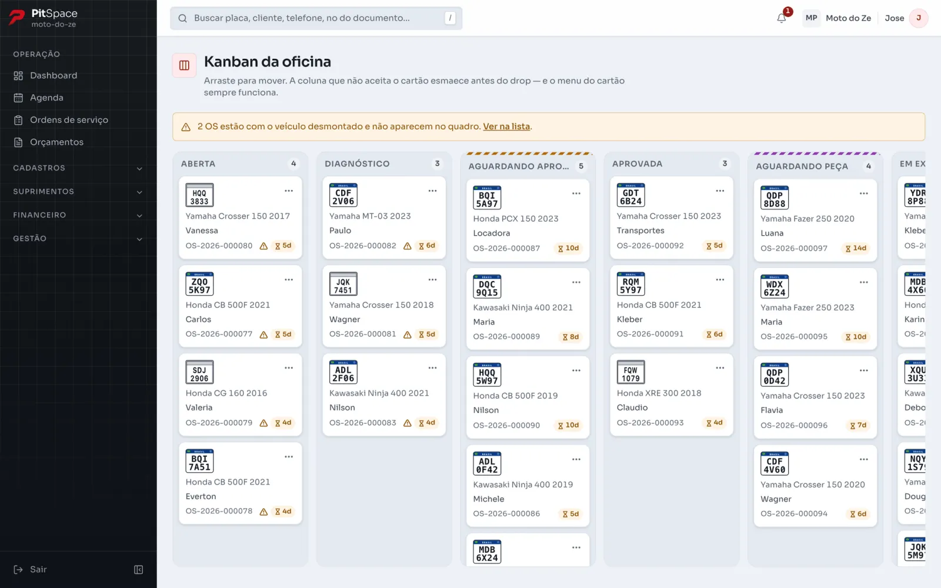The height and width of the screenshot is (588, 941).
Task: Open Honda CG 160 2016 Valeria card
Action: 240,394
